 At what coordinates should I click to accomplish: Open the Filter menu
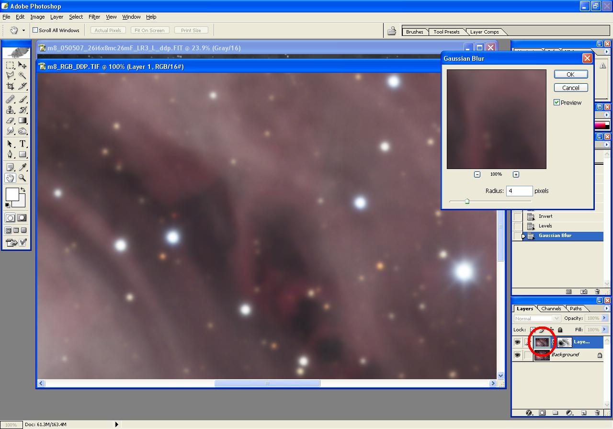click(x=94, y=17)
